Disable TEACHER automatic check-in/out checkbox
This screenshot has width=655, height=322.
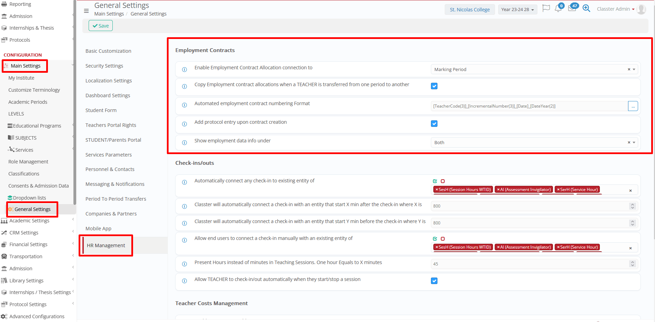pyautogui.click(x=434, y=281)
